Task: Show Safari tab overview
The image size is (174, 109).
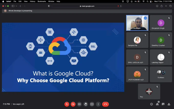Action: 171,6
